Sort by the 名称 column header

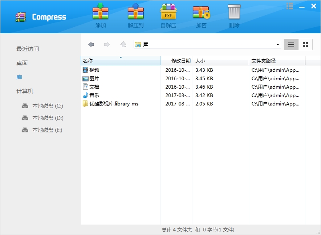pos(121,61)
